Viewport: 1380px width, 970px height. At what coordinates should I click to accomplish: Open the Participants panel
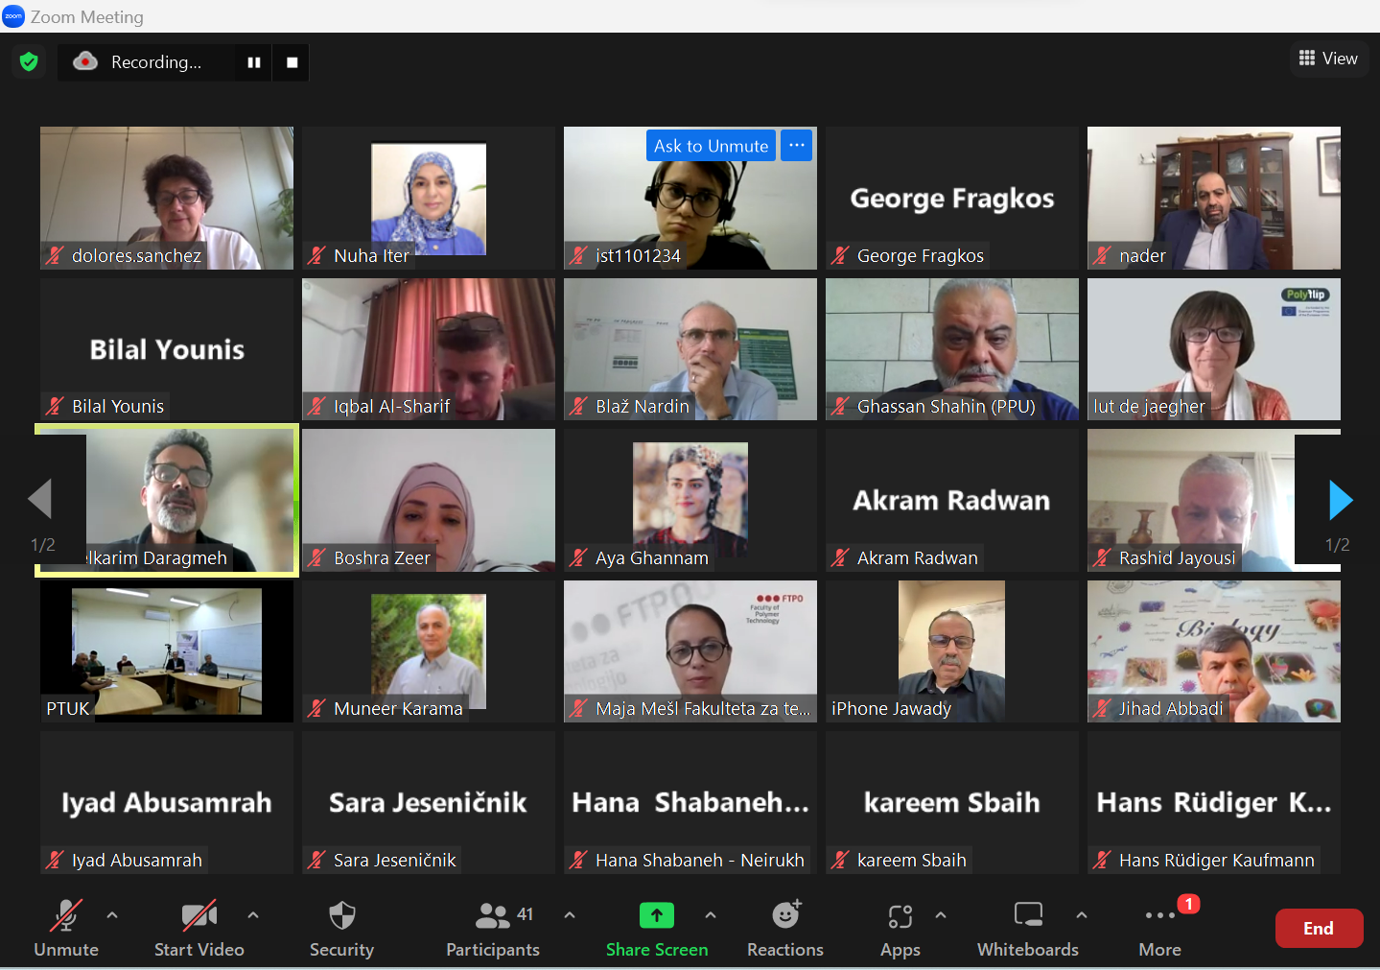point(493,915)
